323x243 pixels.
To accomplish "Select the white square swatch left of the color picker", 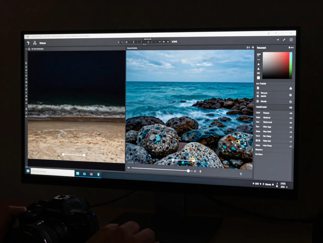I will [259, 78].
